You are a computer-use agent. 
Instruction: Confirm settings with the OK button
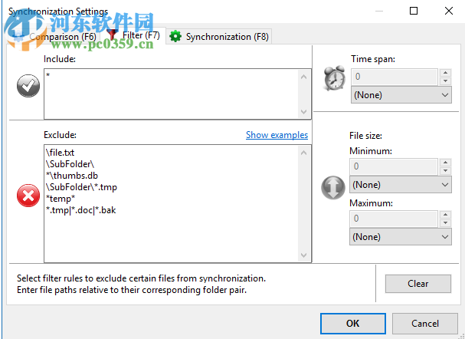tap(353, 323)
